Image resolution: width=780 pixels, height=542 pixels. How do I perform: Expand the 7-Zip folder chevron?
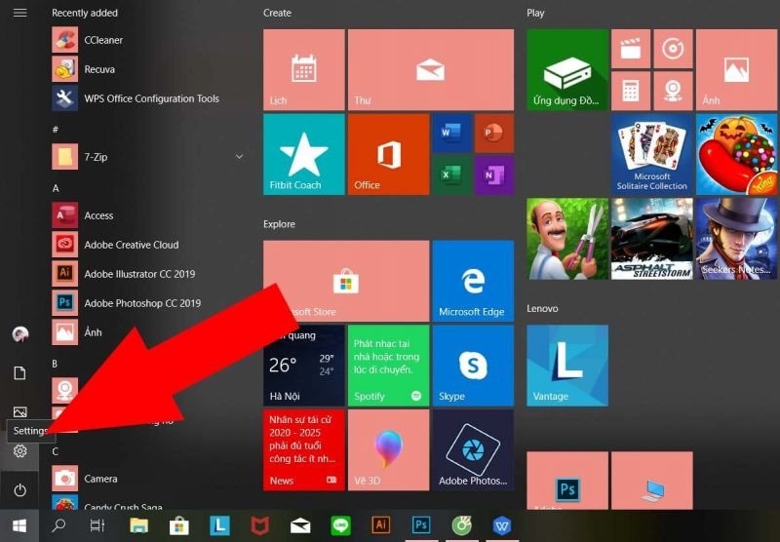(x=239, y=156)
